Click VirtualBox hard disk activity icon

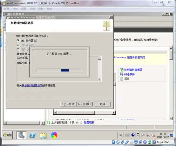113,142
